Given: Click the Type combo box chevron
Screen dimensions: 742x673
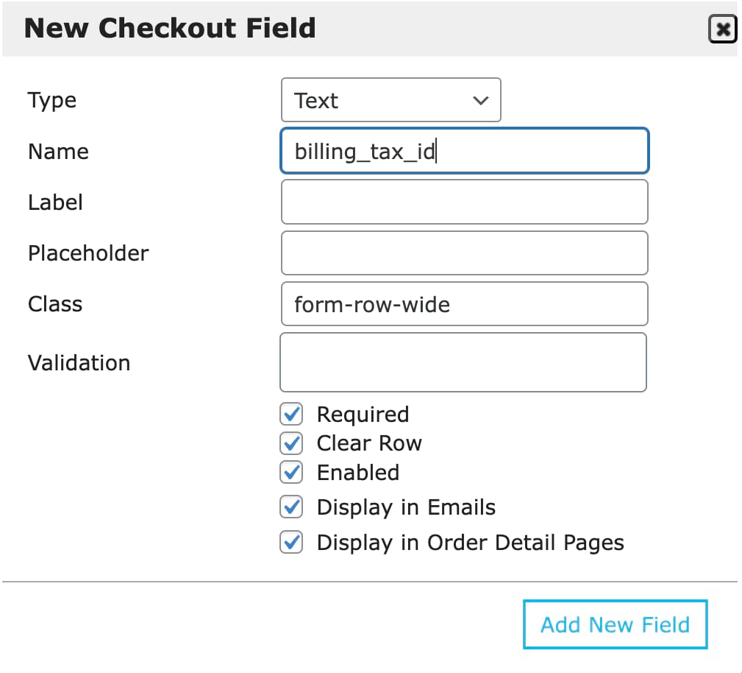Looking at the screenshot, I should click(x=479, y=100).
